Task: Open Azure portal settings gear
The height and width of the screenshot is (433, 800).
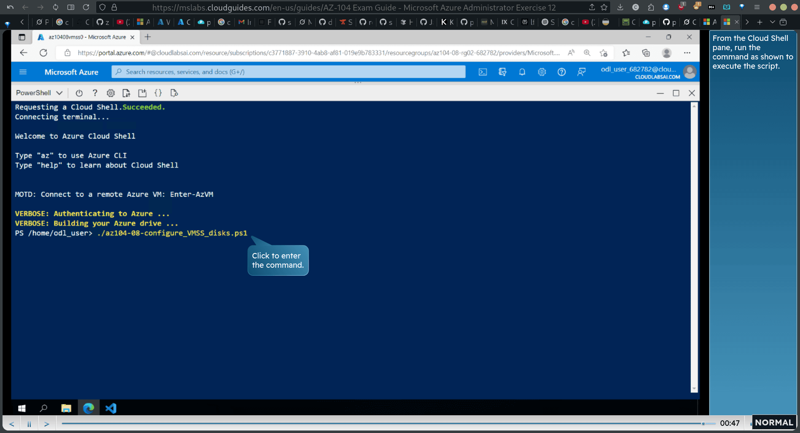Action: pyautogui.click(x=542, y=72)
